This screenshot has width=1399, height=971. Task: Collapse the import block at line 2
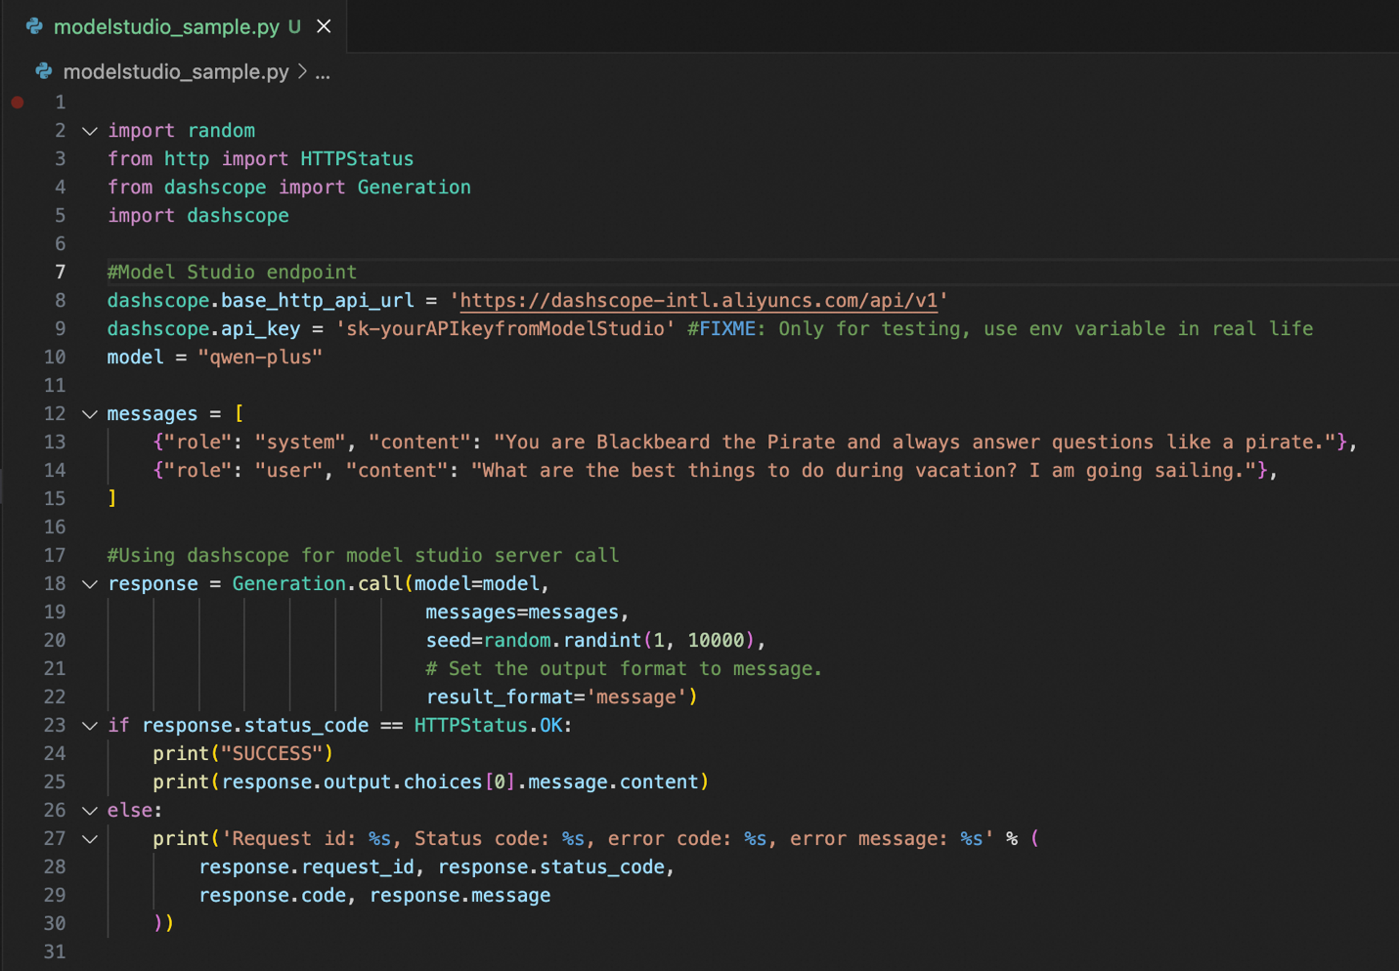point(90,130)
